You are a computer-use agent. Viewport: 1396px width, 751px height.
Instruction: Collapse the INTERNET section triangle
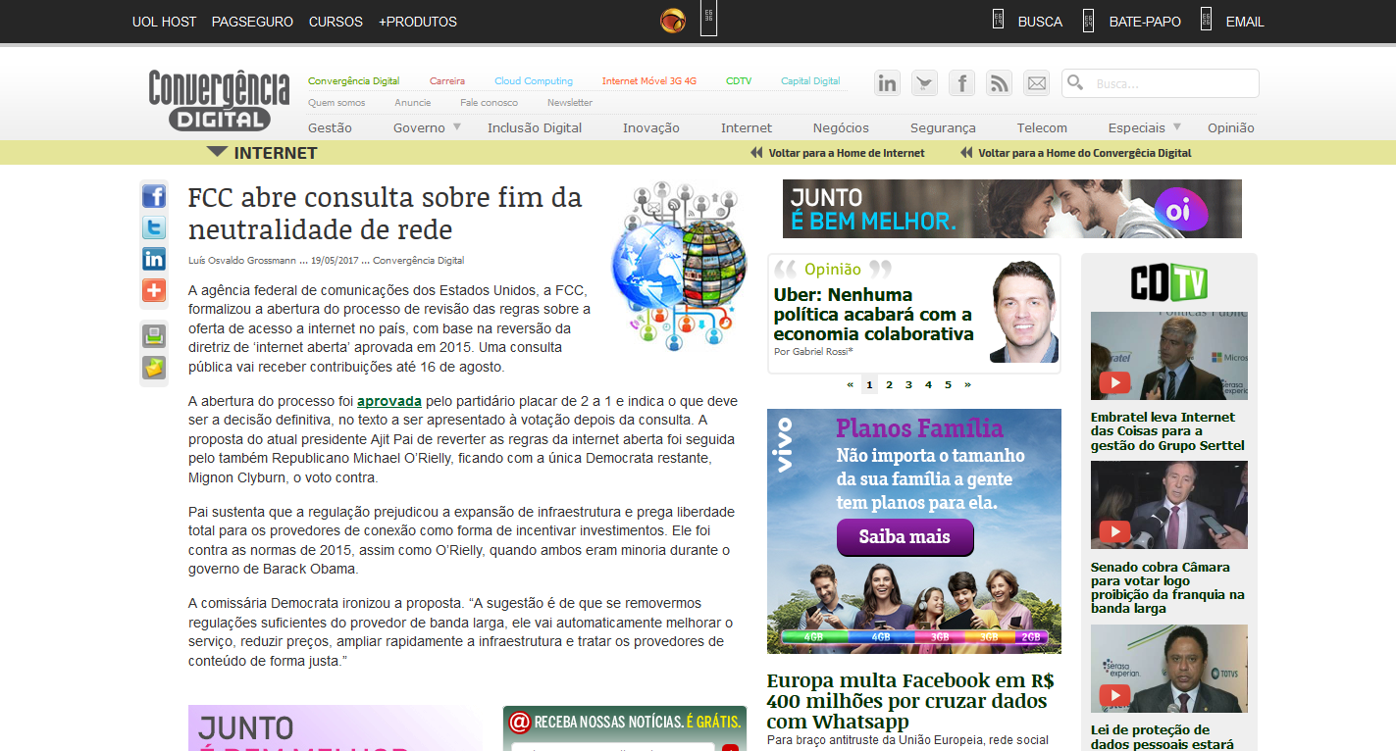pyautogui.click(x=218, y=152)
